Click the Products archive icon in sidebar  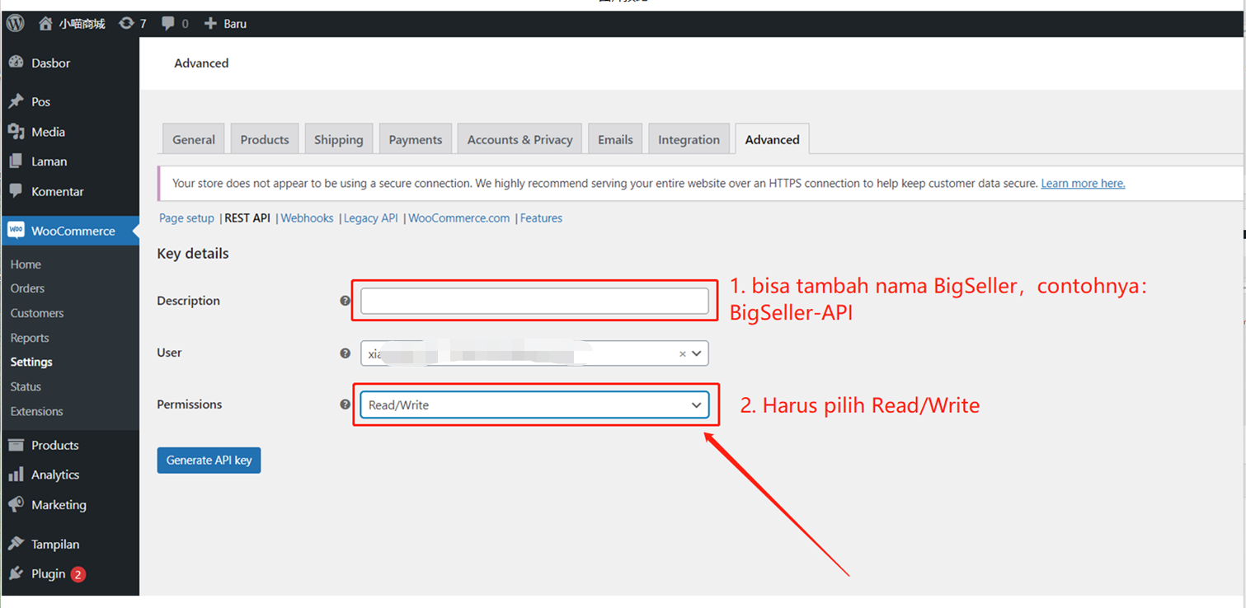pyautogui.click(x=16, y=445)
